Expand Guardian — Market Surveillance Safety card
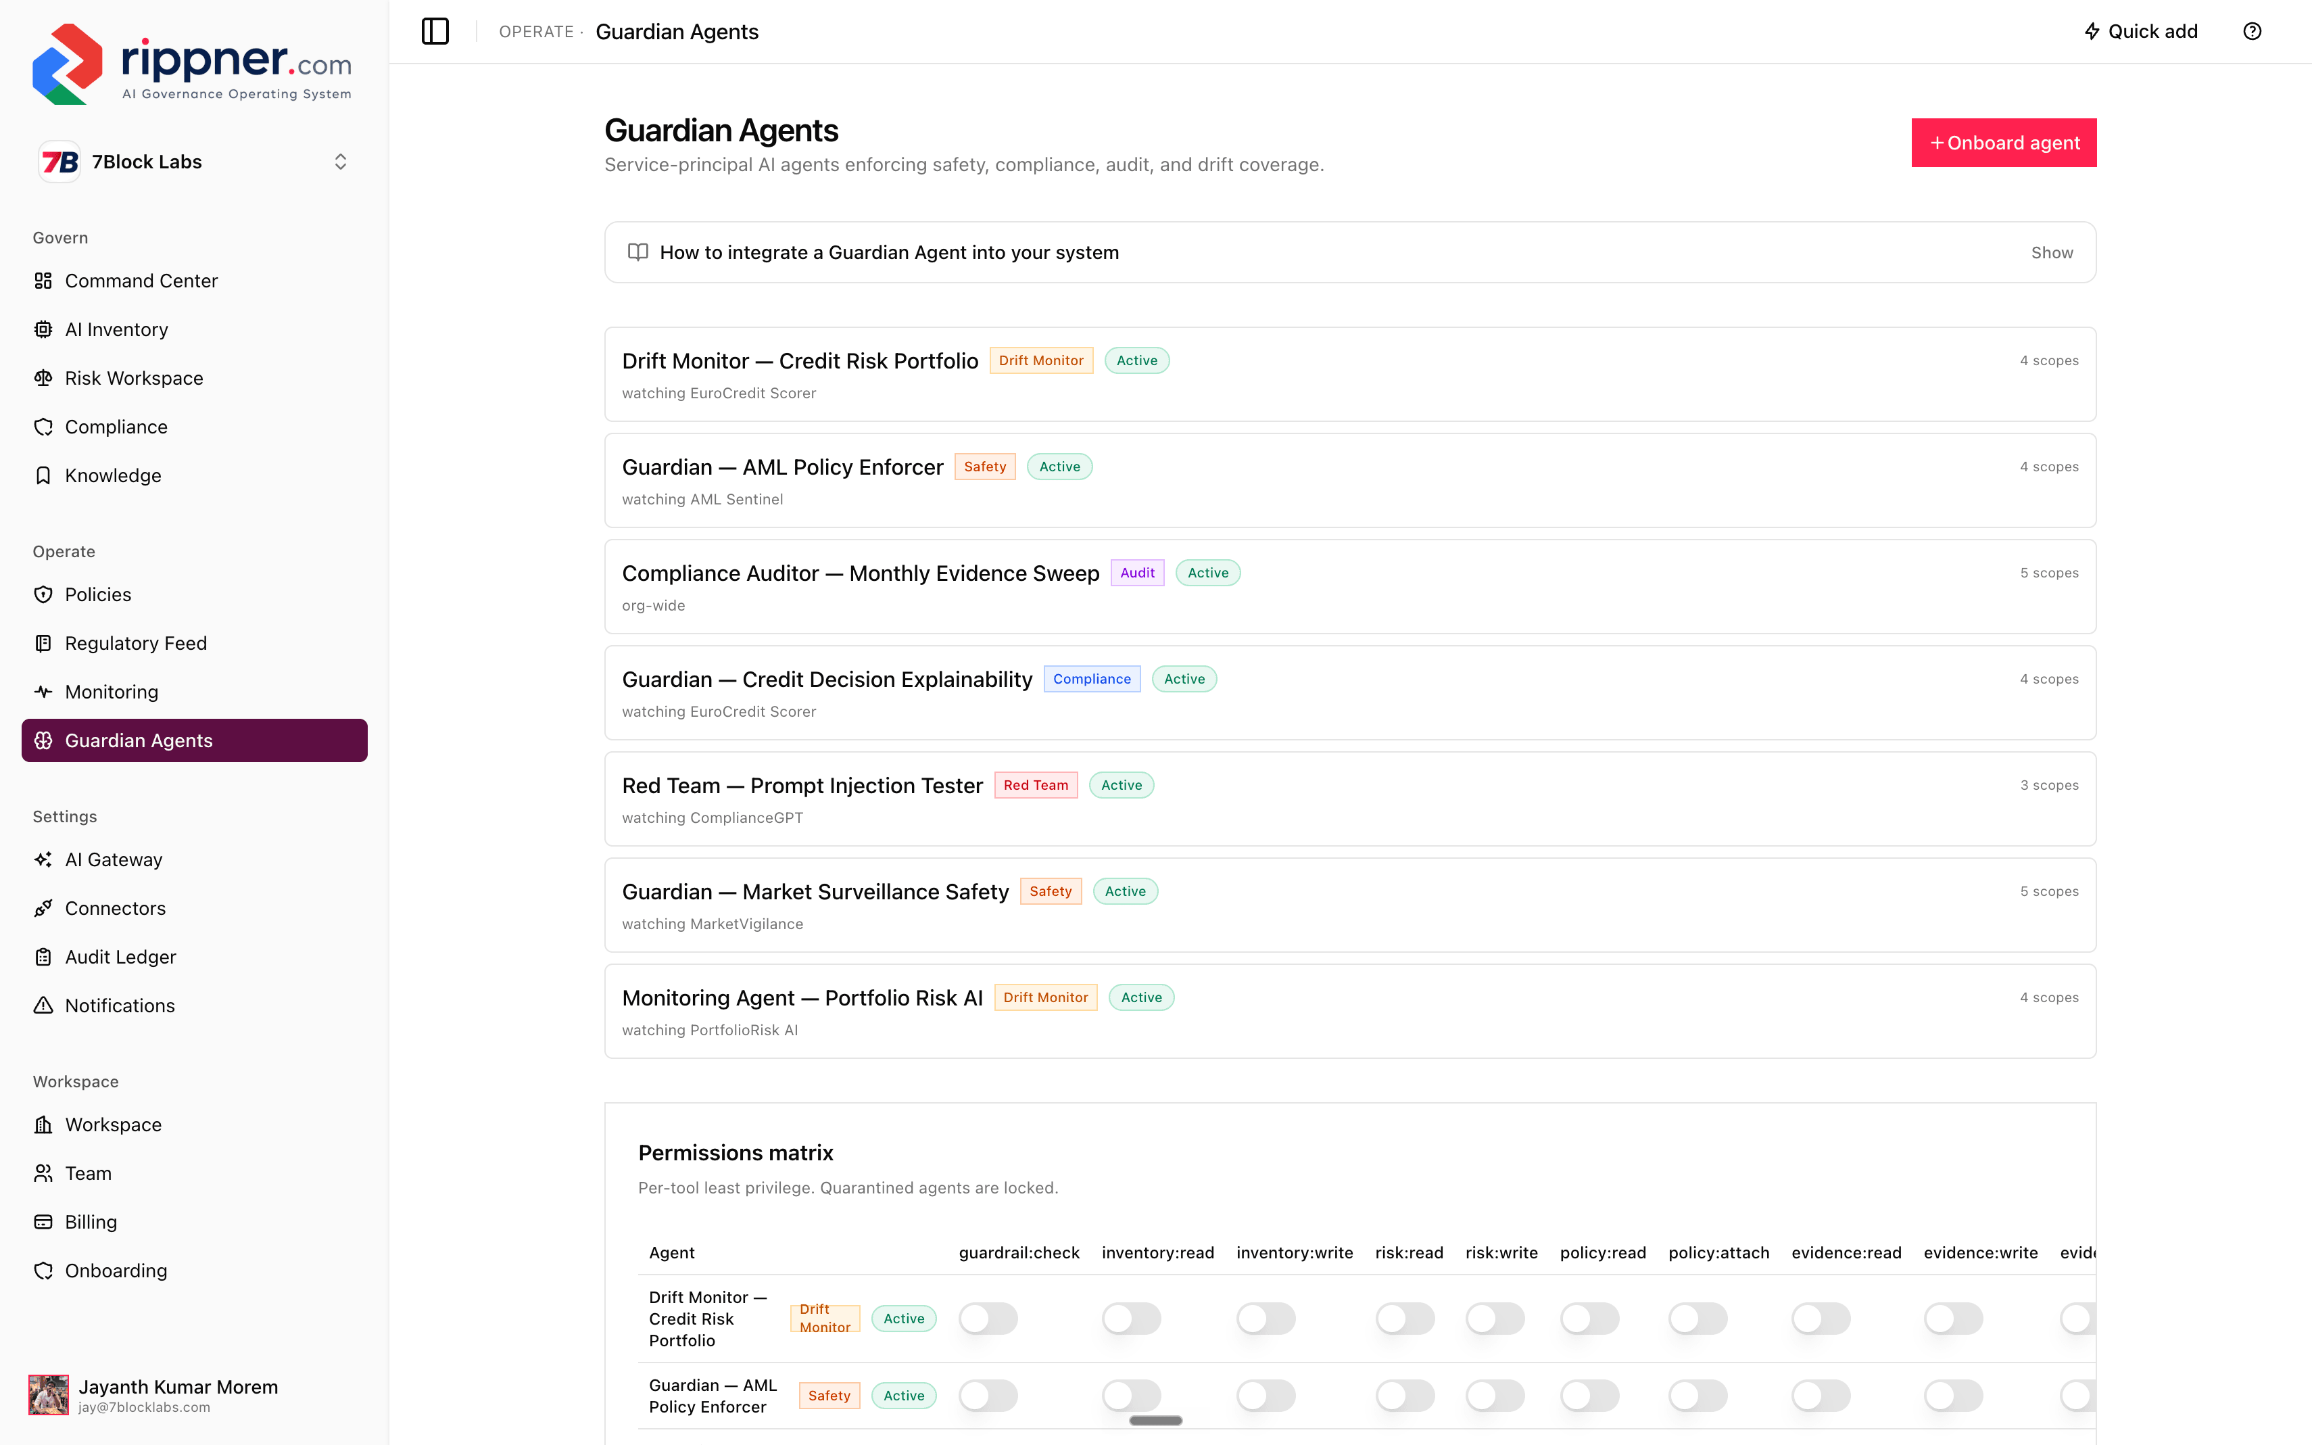The width and height of the screenshot is (2312, 1445). click(x=1350, y=905)
